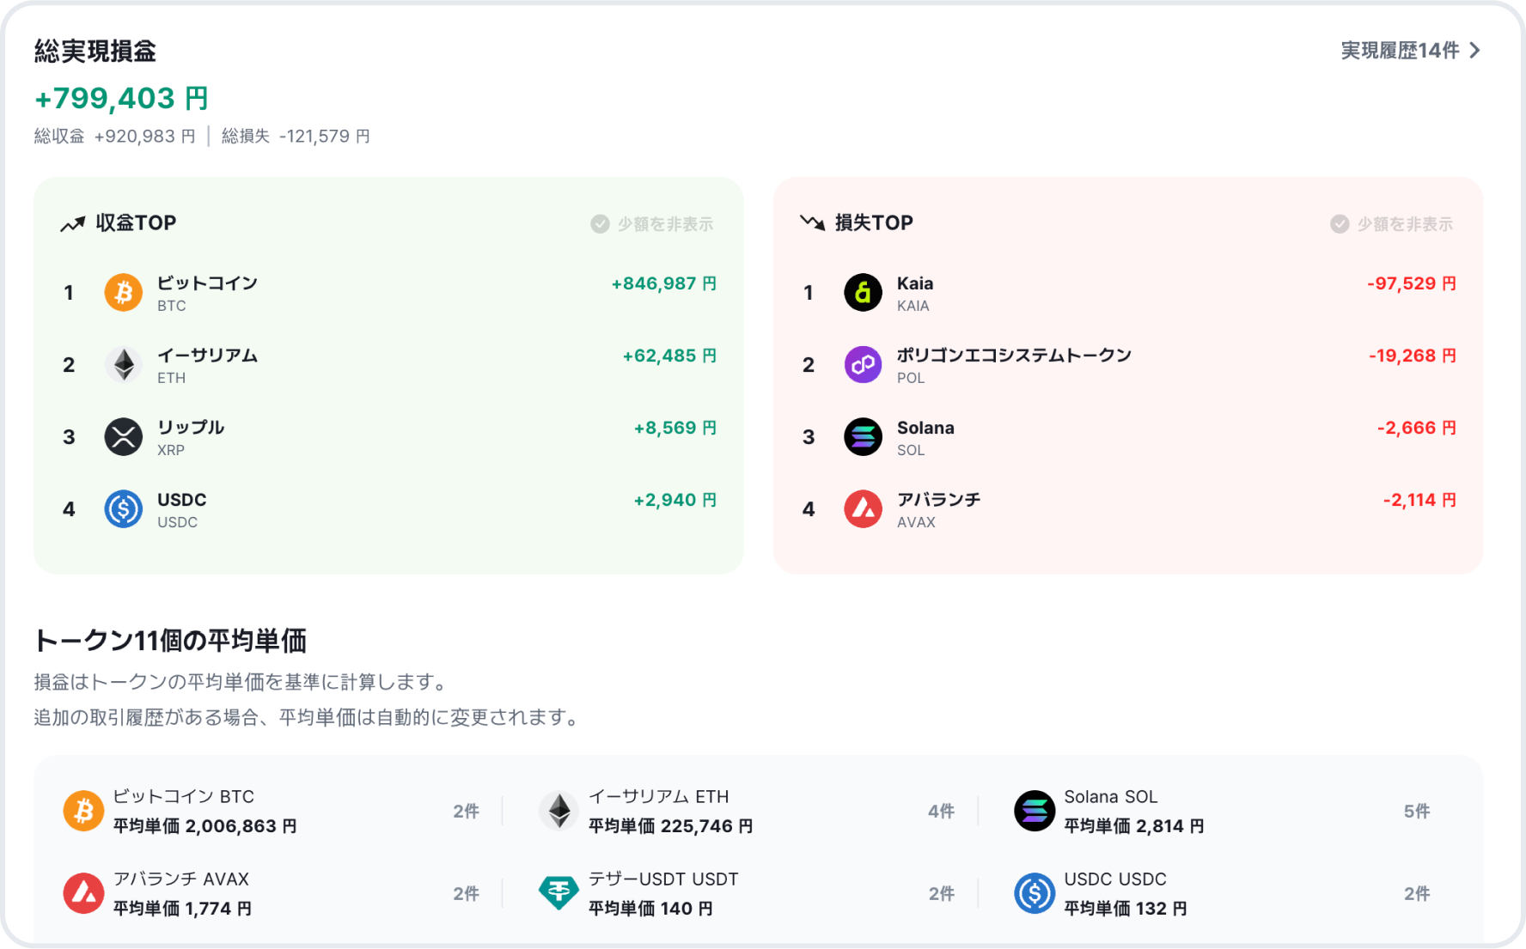Click the USDC icon in the 平均単価 section
Viewport: 1526px width, 949px height.
[1035, 892]
